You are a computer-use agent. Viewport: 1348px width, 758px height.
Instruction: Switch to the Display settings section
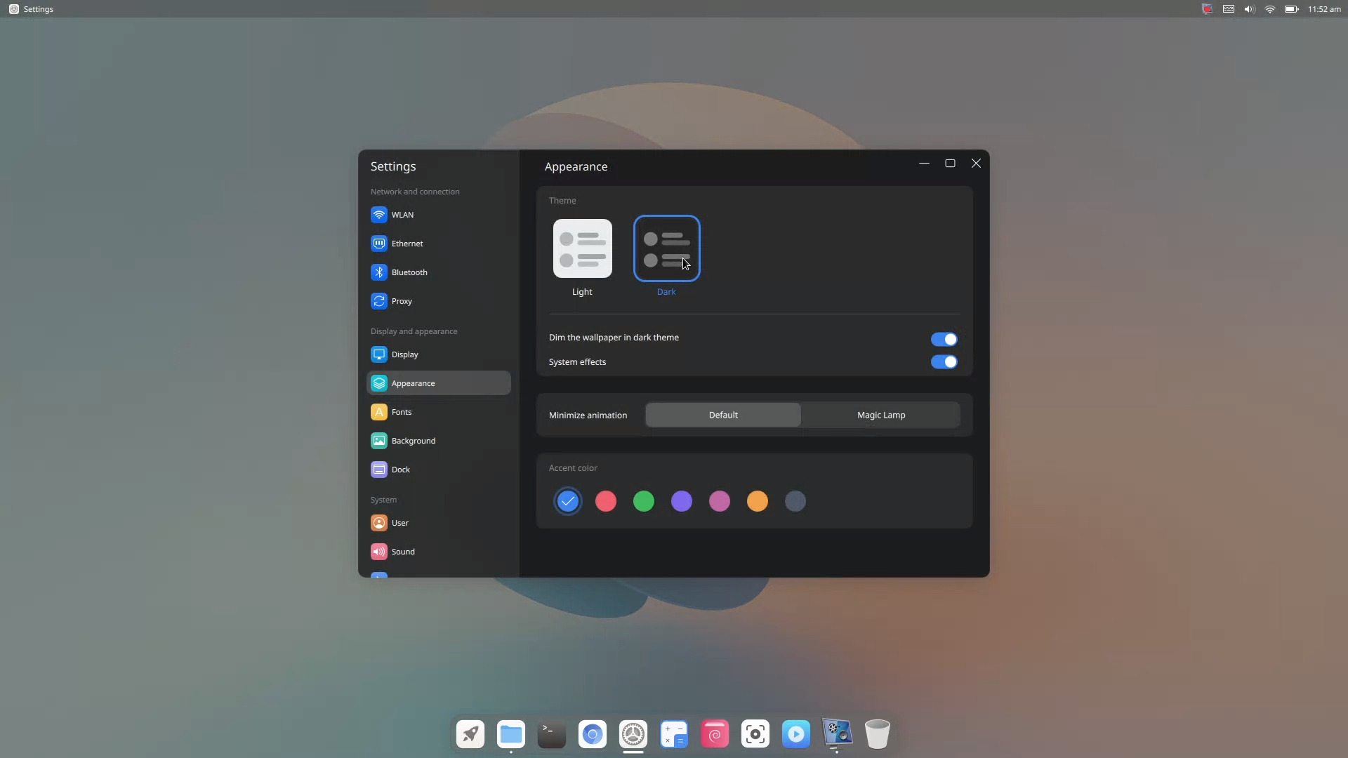[x=403, y=354]
